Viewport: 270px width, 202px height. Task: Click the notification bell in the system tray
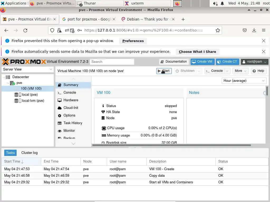(222, 3)
